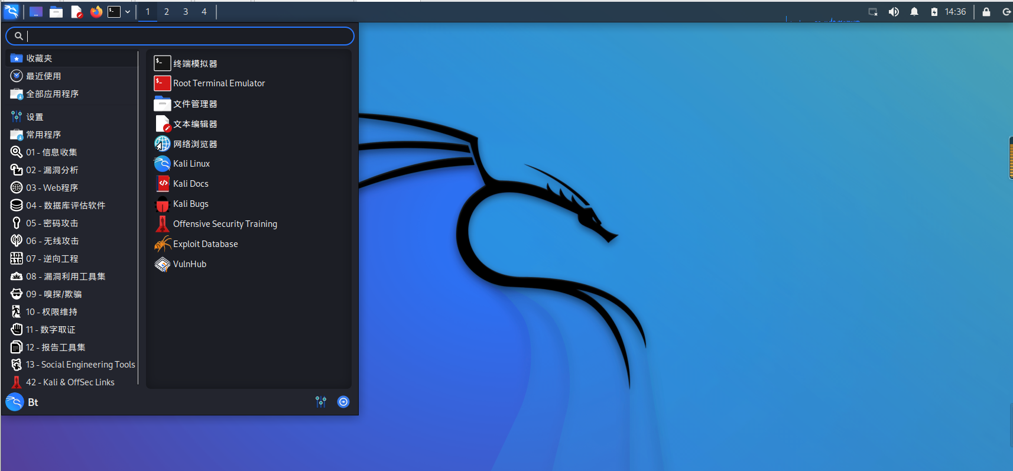Click the blue log out button in menu
Image resolution: width=1013 pixels, height=471 pixels.
point(343,402)
